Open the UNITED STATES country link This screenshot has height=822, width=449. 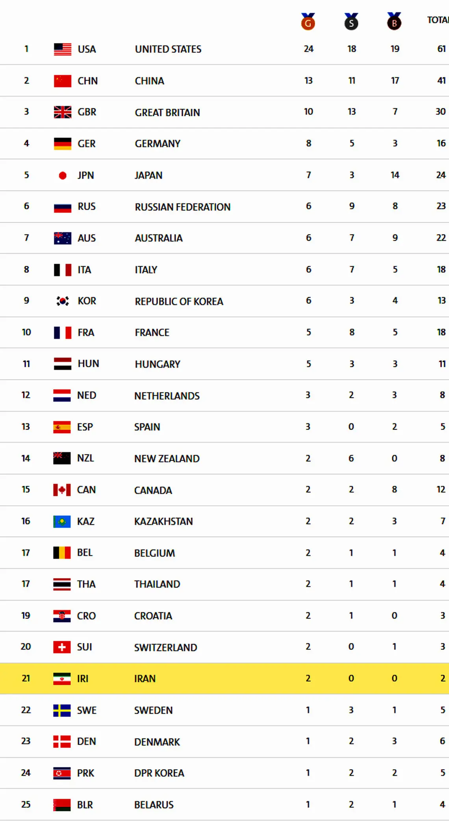tap(168, 49)
